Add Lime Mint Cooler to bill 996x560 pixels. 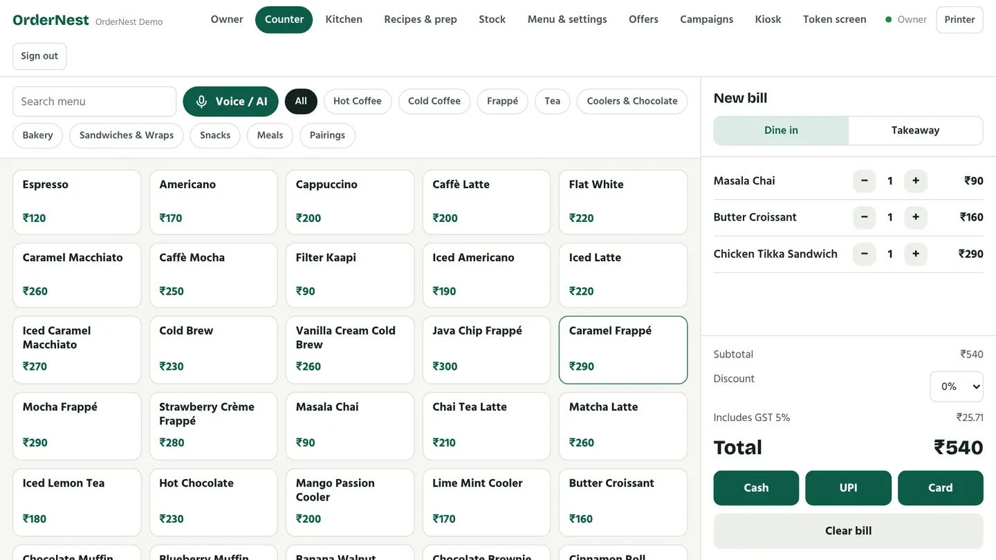[x=487, y=502]
